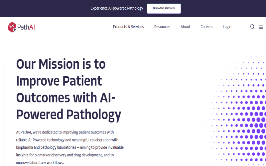Click the red hexagon PathAI logo

pos(12,27)
